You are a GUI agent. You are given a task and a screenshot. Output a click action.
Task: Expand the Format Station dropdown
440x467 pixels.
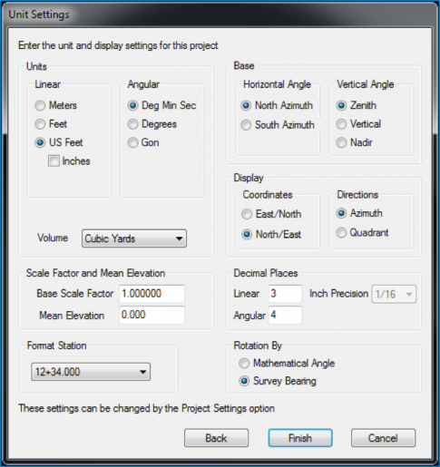point(91,372)
